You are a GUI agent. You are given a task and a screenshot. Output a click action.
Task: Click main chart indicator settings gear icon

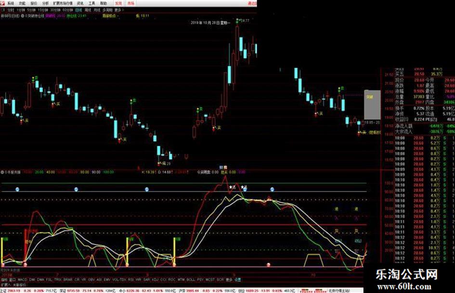coord(22,16)
